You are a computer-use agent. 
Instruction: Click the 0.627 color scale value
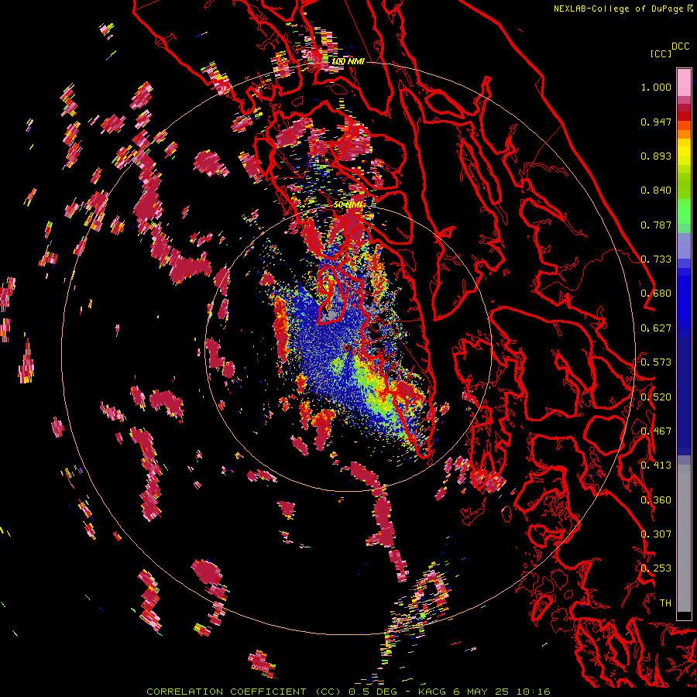656,328
